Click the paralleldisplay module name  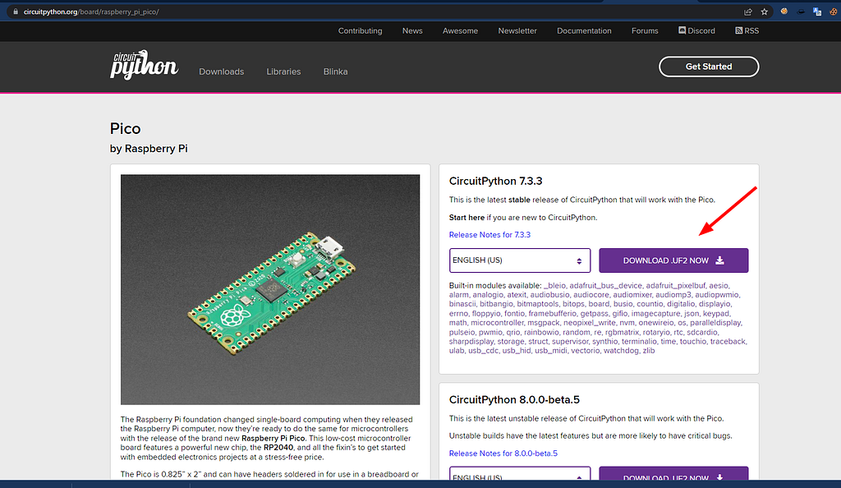(715, 322)
